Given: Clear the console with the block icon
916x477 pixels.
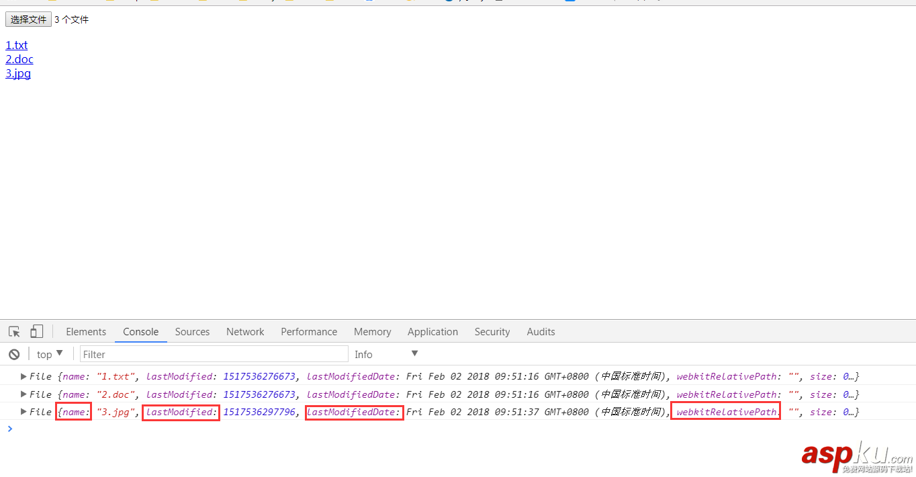Looking at the screenshot, I should point(14,355).
